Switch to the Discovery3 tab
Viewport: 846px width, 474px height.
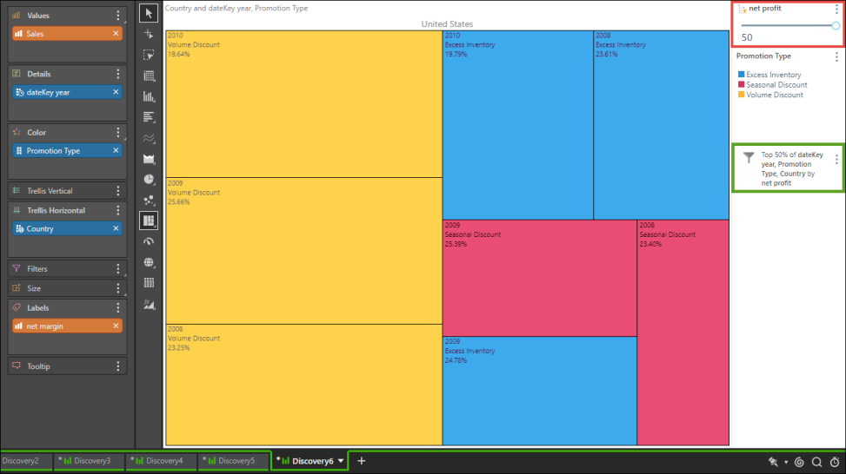pos(89,461)
